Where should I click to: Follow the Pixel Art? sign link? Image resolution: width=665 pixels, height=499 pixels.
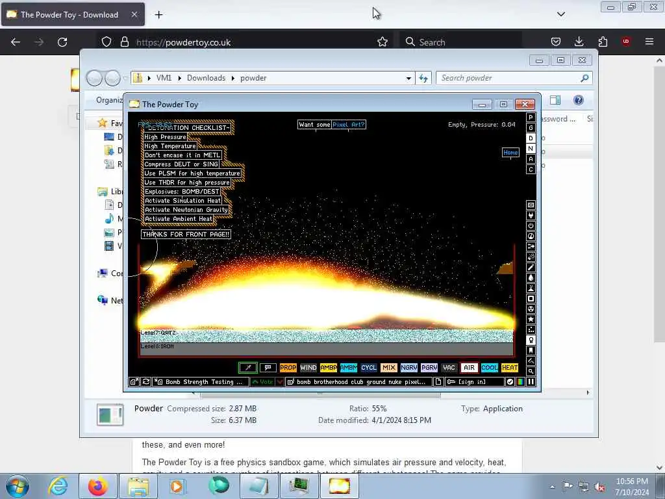click(x=348, y=125)
